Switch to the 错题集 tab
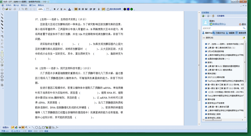Image resolution: width=251 pixels, height=136 pixels. tap(231, 33)
